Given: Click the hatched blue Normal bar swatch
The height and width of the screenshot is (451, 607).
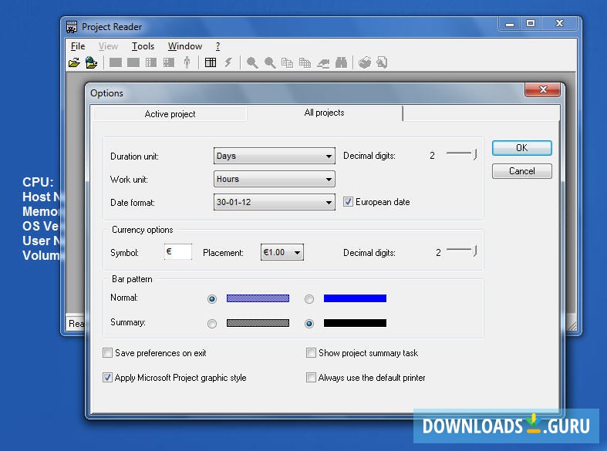Looking at the screenshot, I should (x=258, y=298).
